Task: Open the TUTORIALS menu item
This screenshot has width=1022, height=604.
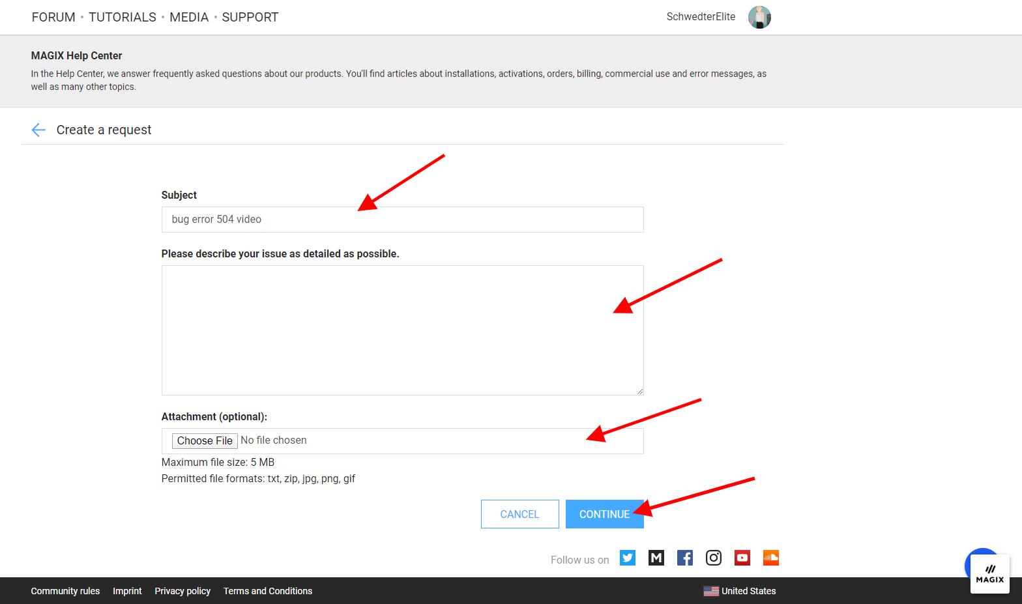Action: tap(123, 17)
